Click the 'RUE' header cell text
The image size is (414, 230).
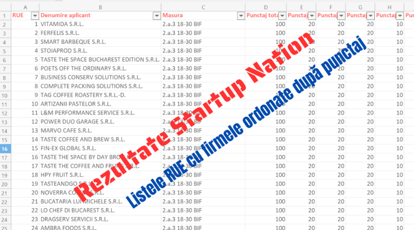18,15
